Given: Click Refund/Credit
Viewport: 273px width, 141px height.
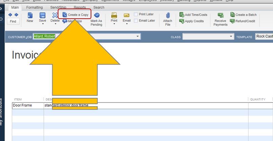Looking at the screenshot, I should tap(242, 21).
